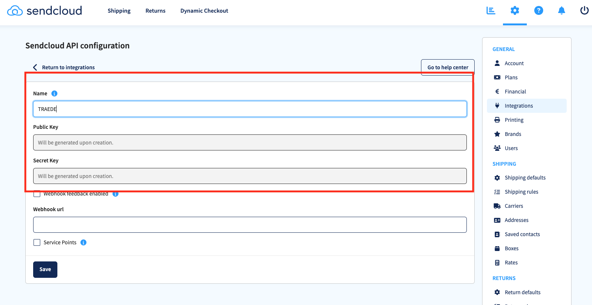Open Brands settings
Screen dimensions: 592x305
click(513, 134)
